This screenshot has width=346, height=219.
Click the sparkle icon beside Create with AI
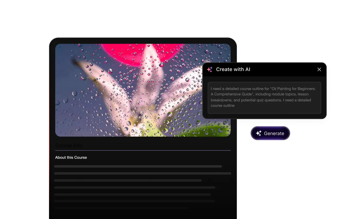(x=210, y=69)
